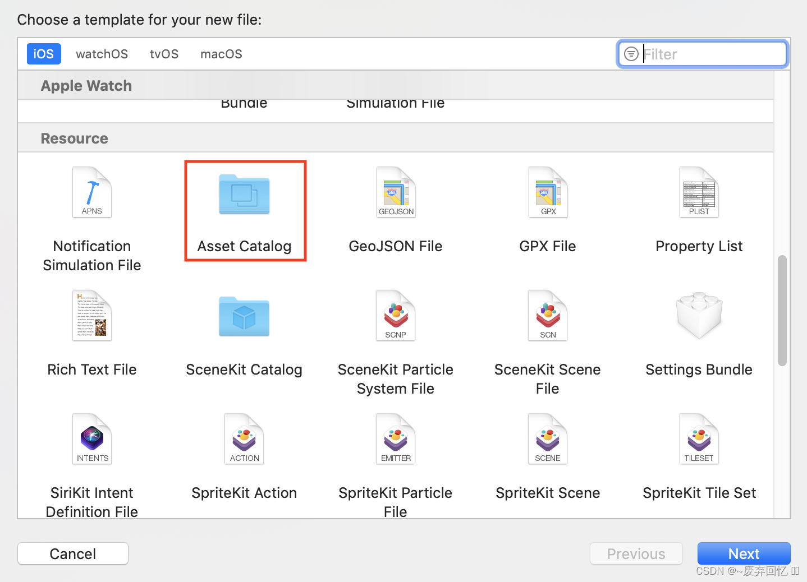Click the "SceneKit Particle System File" label
807x582 pixels.
[x=396, y=379]
